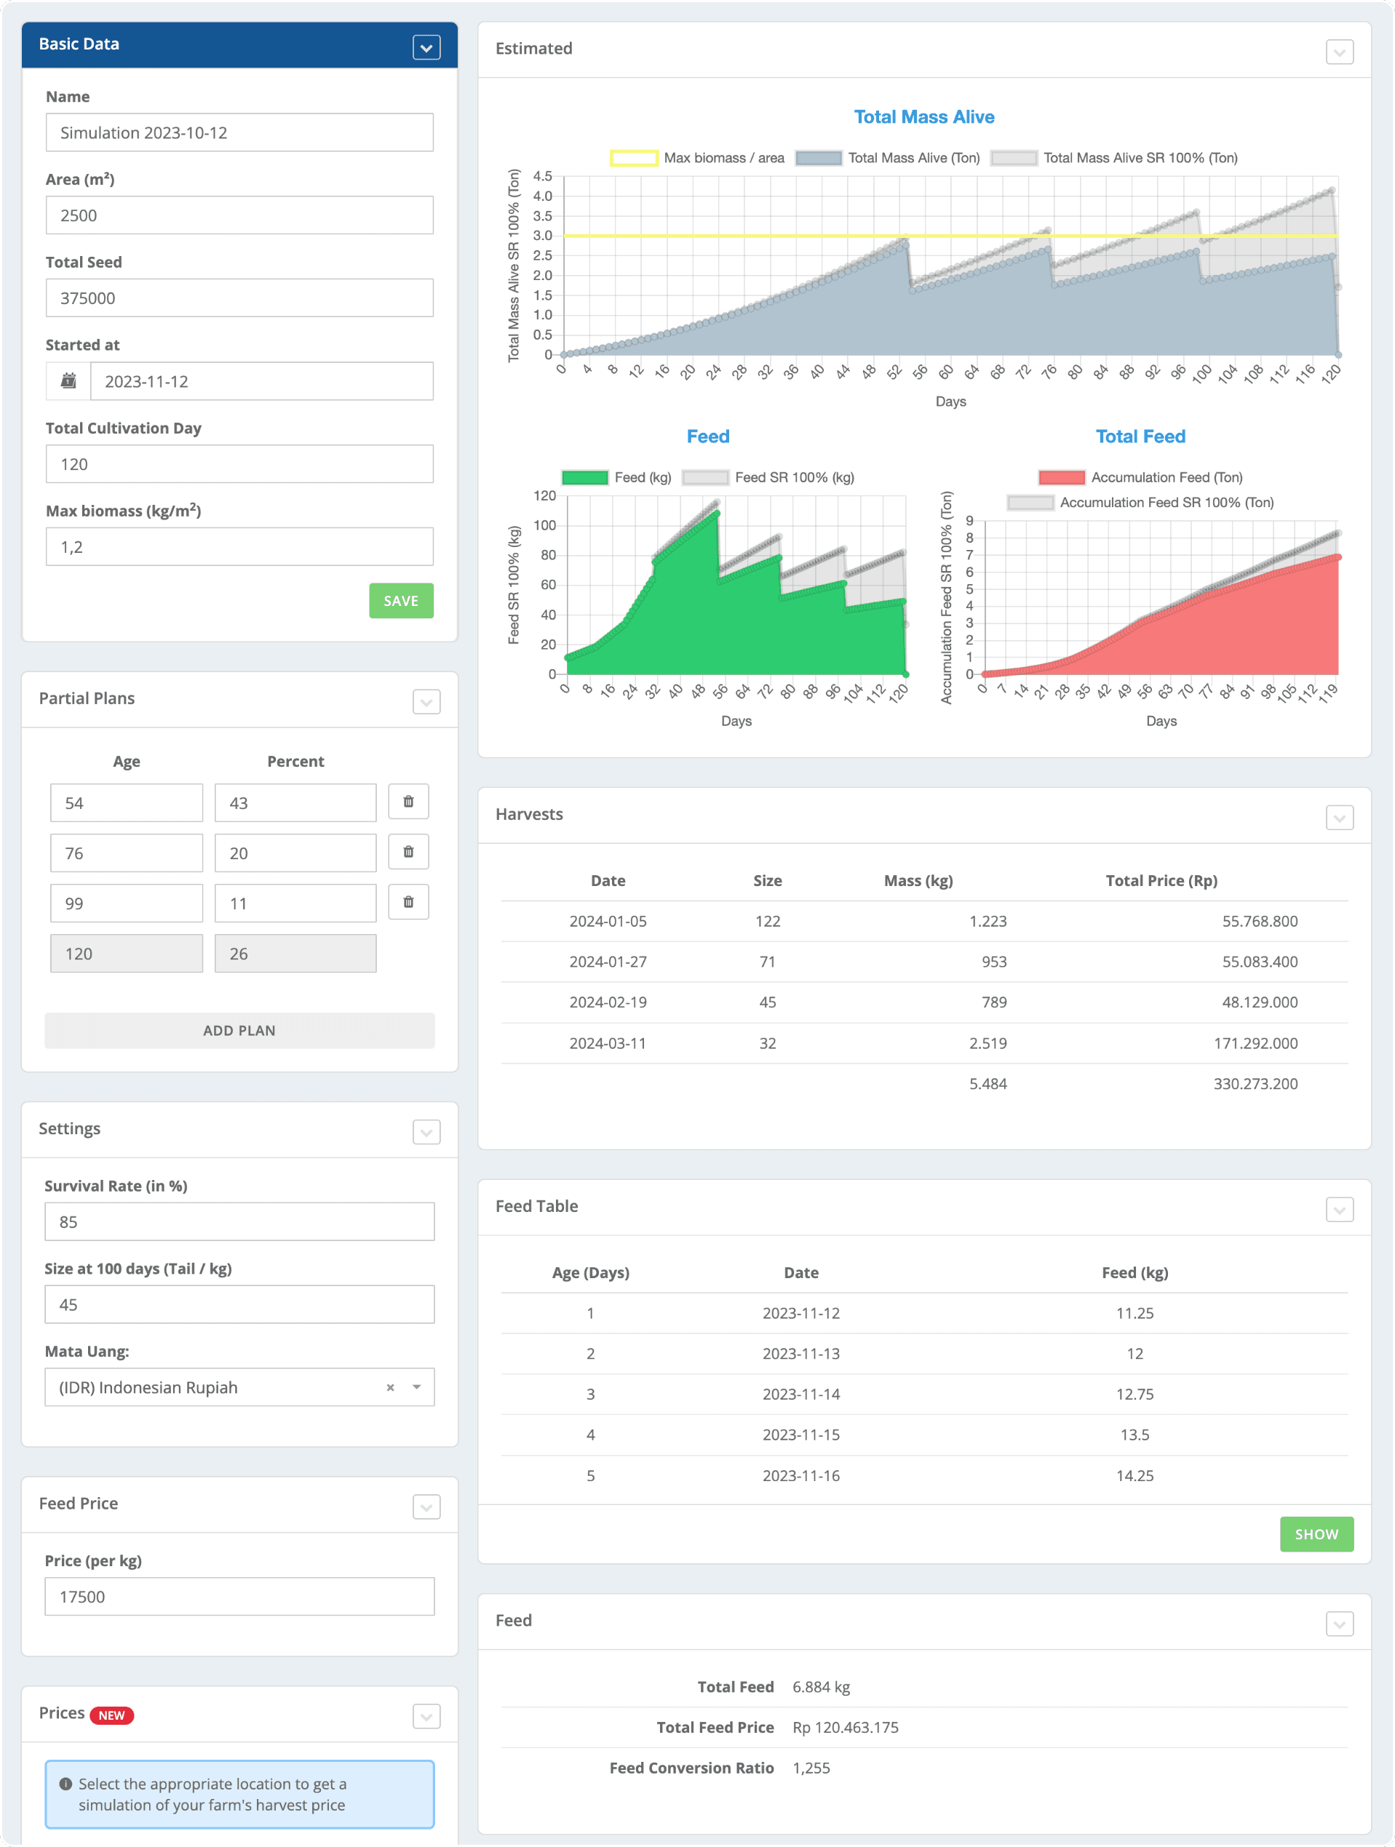
Task: Click the SAVE button
Action: point(401,600)
